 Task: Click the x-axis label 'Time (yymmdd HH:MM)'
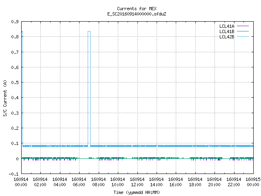[137, 192]
